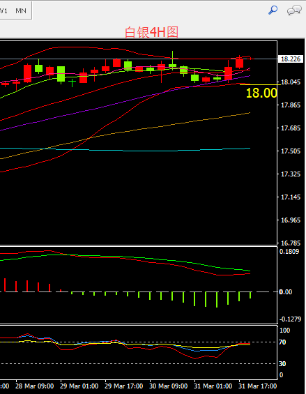This screenshot has height=394, width=306.
Task: Click the 31 Mar 01:00 time label
Action: click(x=213, y=386)
